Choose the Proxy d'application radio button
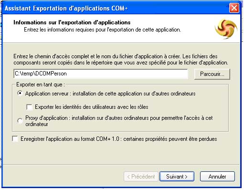 click(x=20, y=121)
